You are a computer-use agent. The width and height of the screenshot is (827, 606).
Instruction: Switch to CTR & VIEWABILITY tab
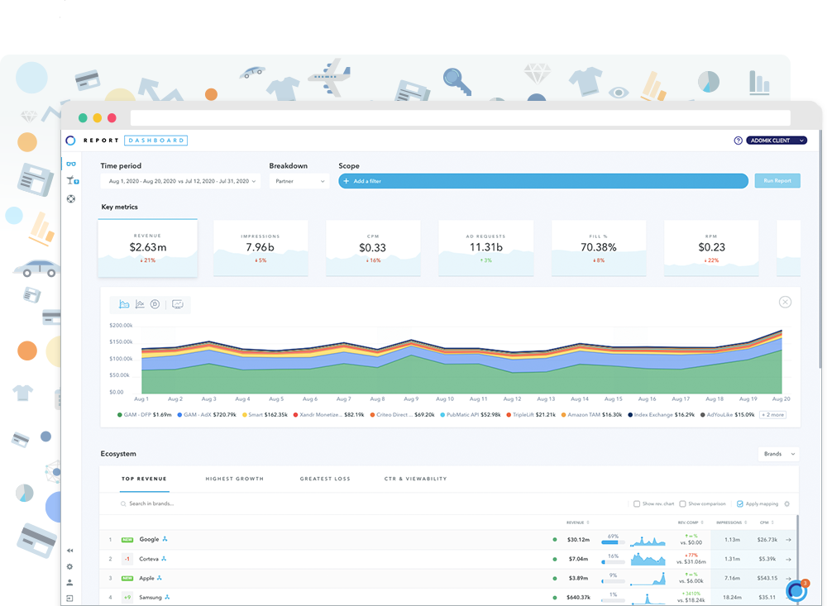[x=416, y=479]
